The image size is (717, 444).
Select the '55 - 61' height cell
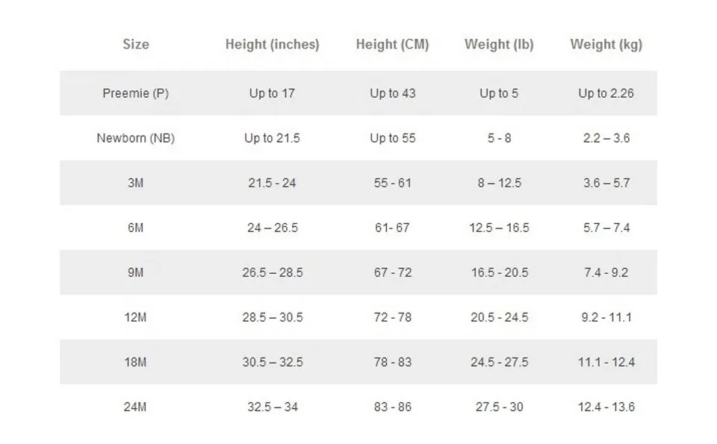click(x=392, y=183)
